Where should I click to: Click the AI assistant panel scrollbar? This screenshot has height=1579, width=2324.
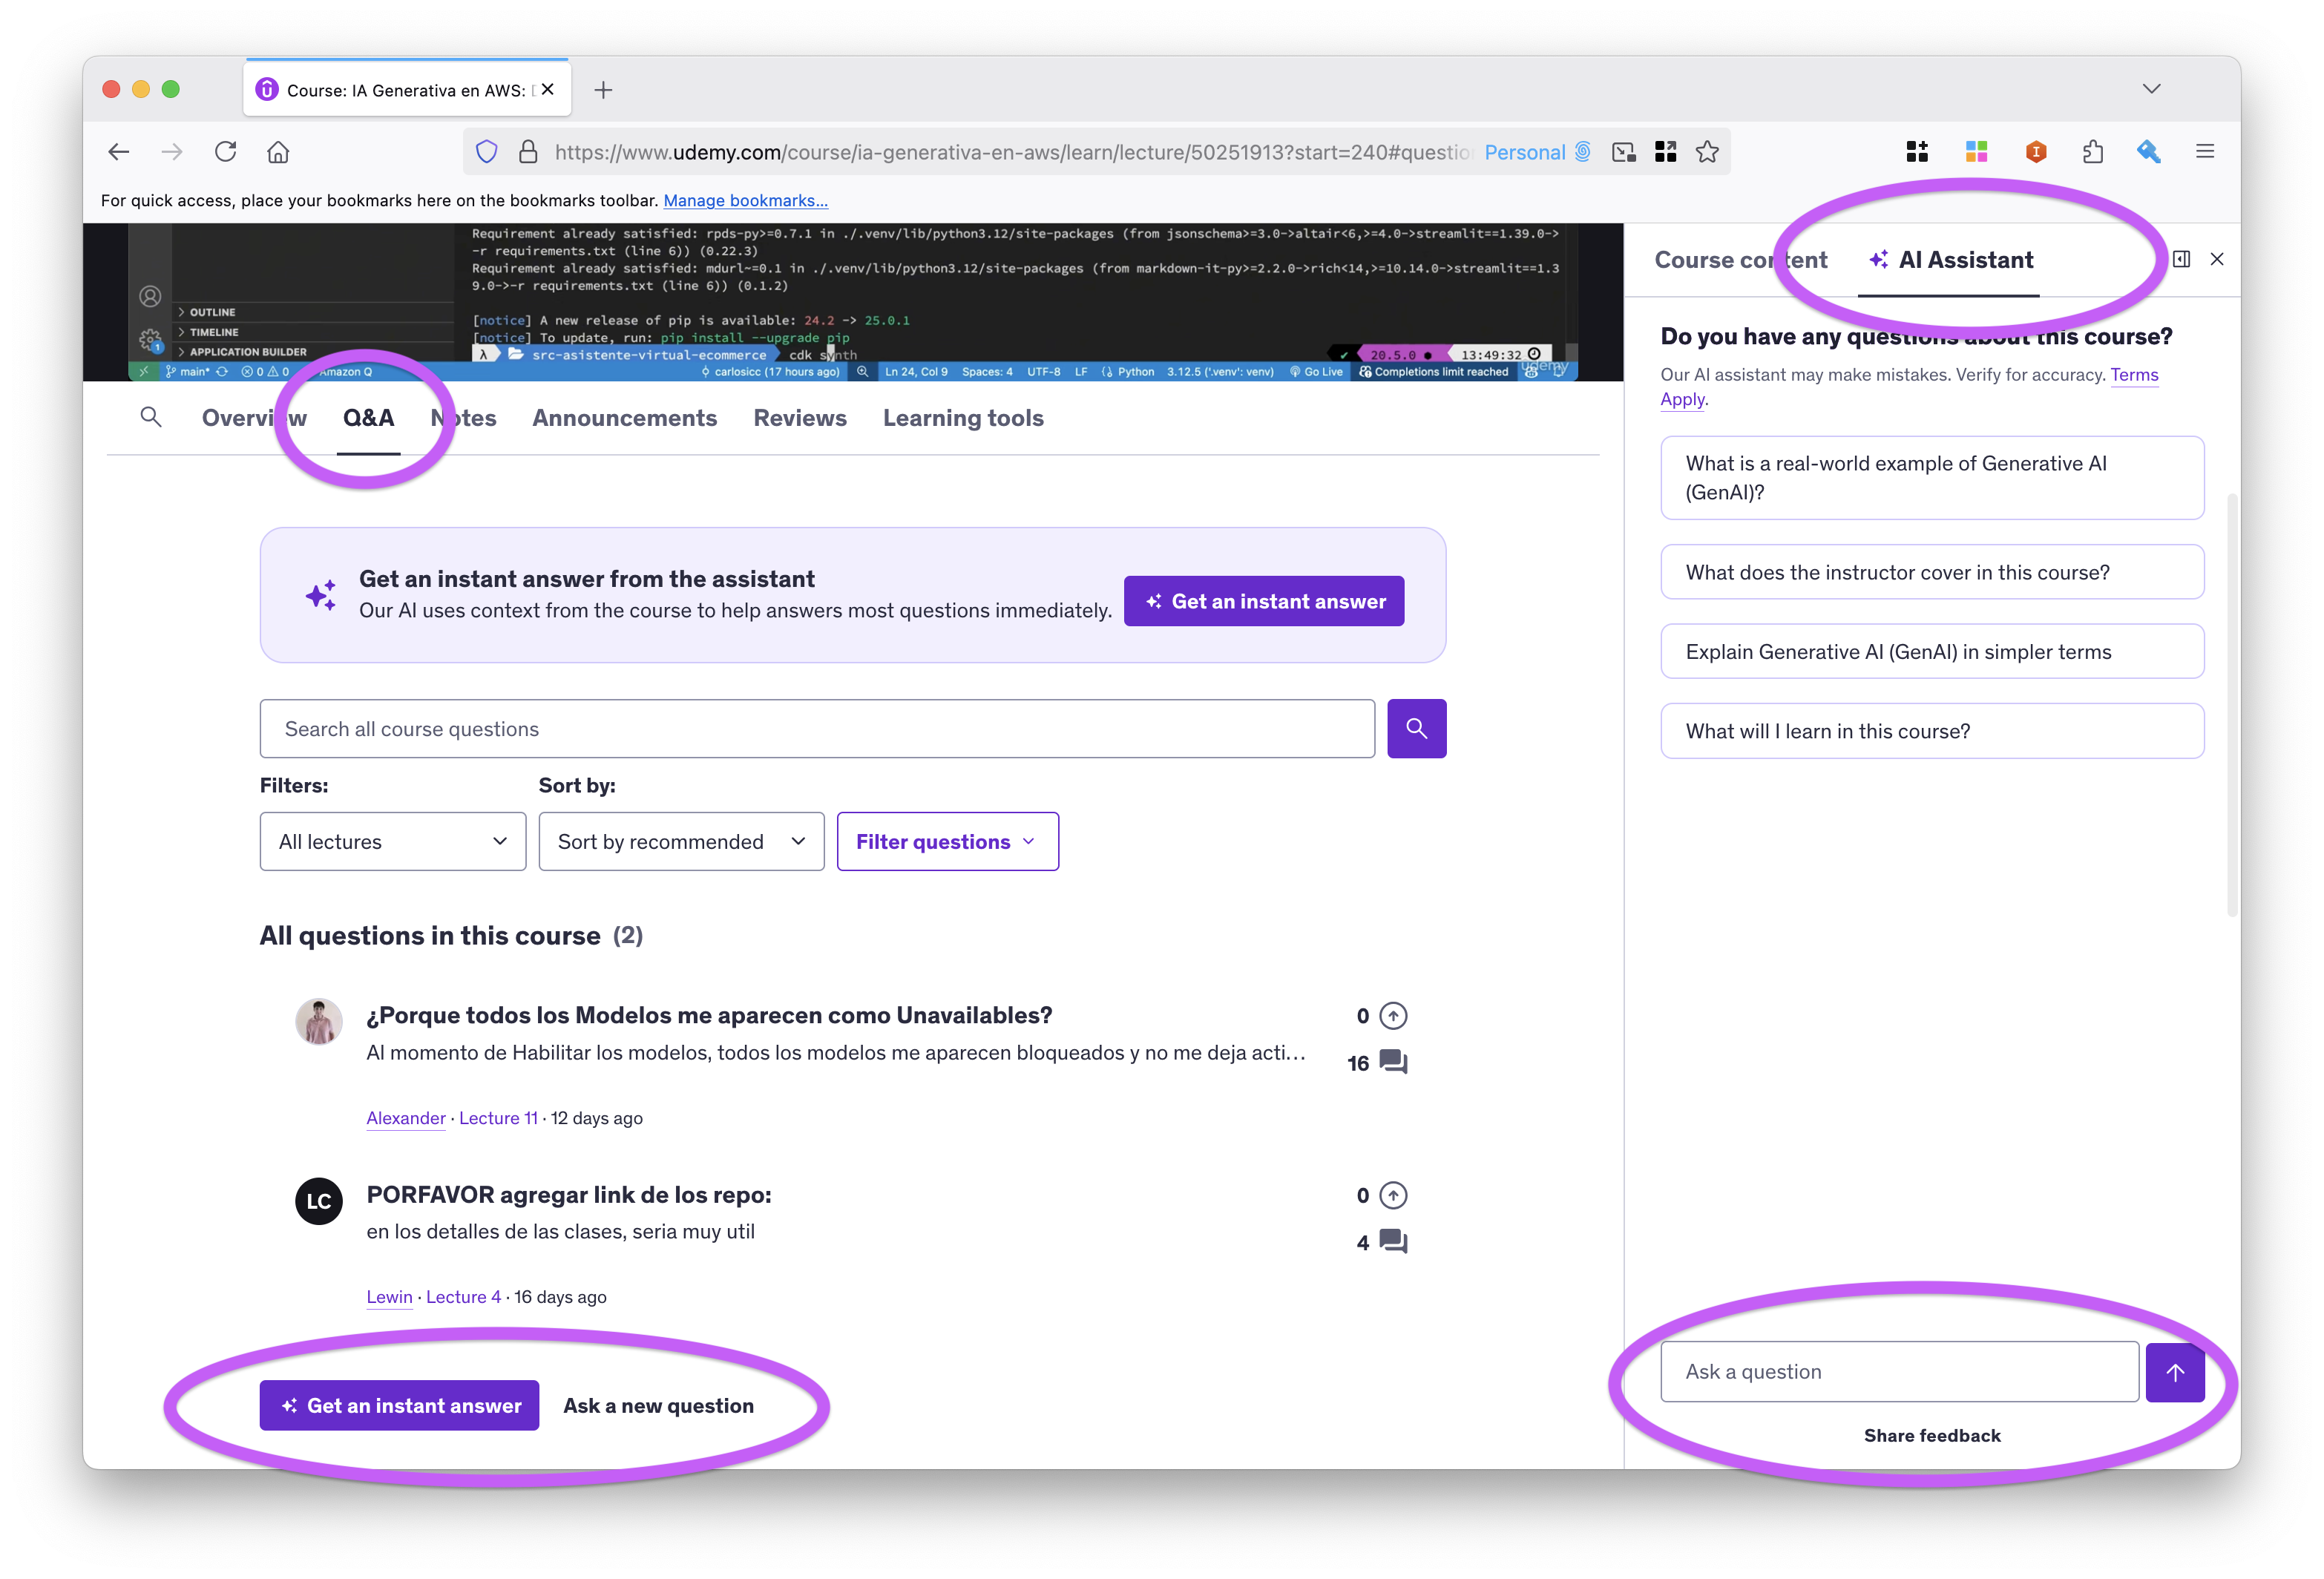(2231, 705)
